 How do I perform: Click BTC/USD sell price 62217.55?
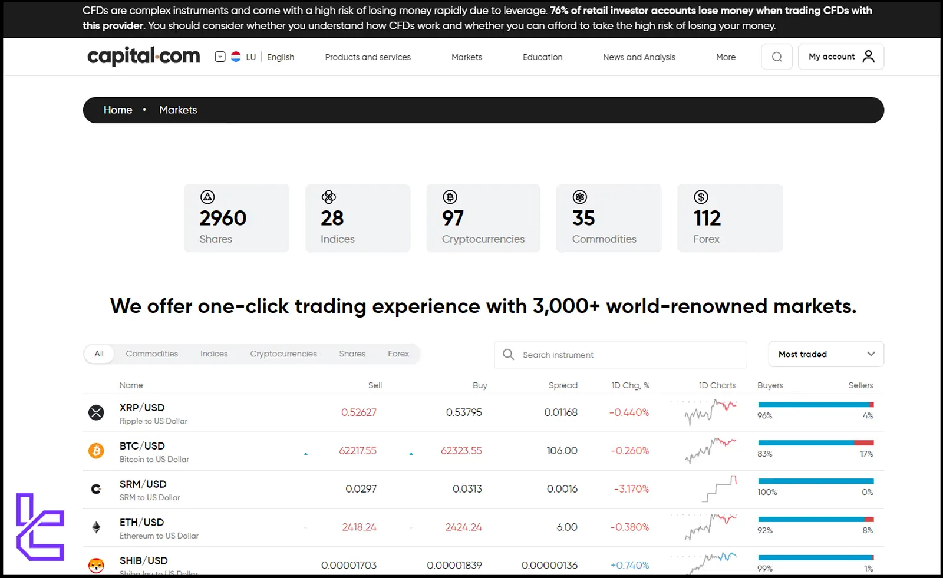pos(358,451)
